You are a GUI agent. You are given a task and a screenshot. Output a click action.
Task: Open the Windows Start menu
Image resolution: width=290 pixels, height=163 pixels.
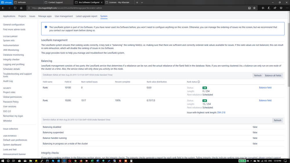[3, 161]
